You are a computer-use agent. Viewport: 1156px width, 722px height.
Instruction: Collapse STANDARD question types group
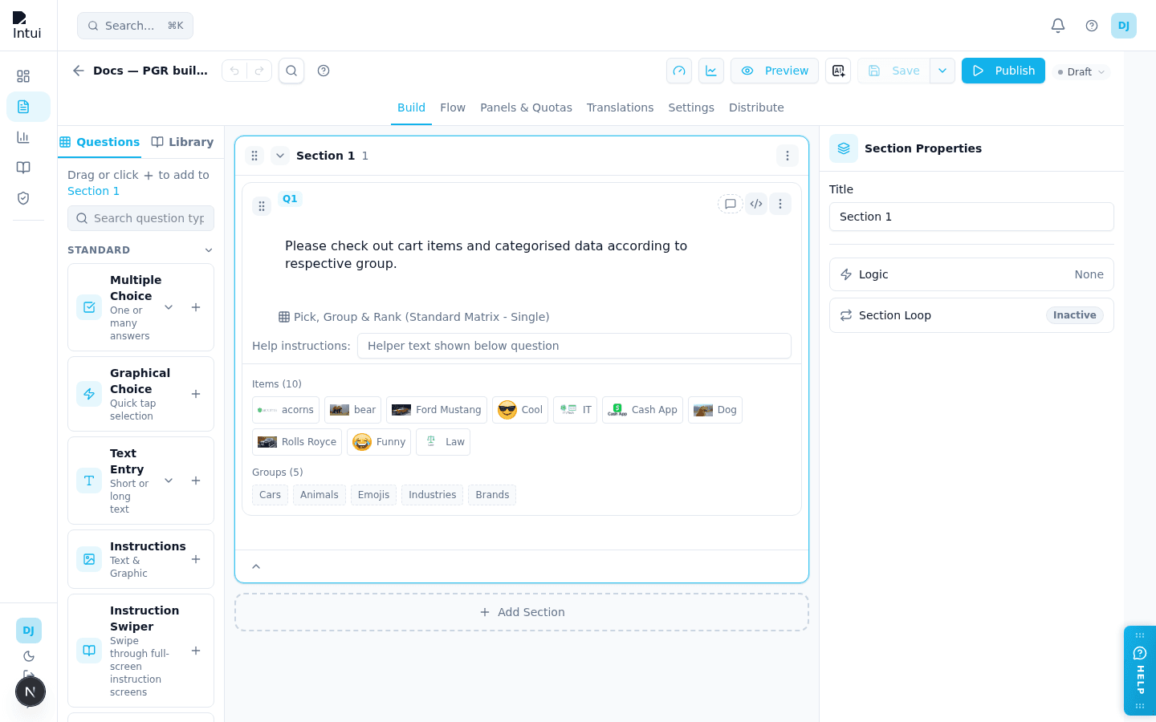point(209,250)
